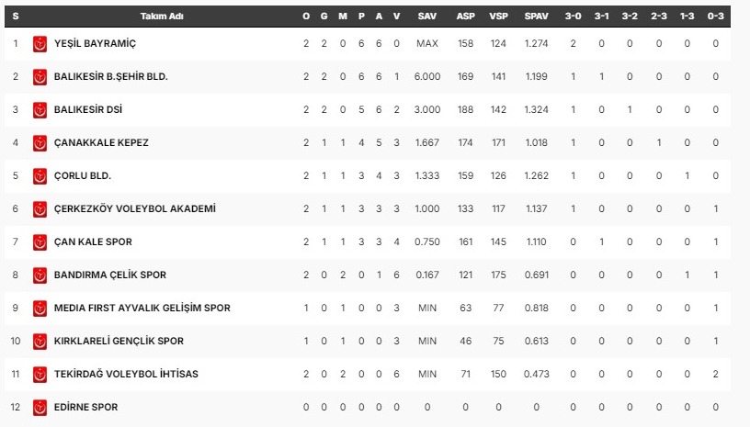The height and width of the screenshot is (427, 750).
Task: Click the S rank column header
Action: pyautogui.click(x=16, y=17)
